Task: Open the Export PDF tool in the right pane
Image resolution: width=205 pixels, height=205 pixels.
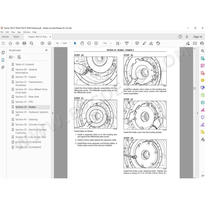Action: coord(203,58)
